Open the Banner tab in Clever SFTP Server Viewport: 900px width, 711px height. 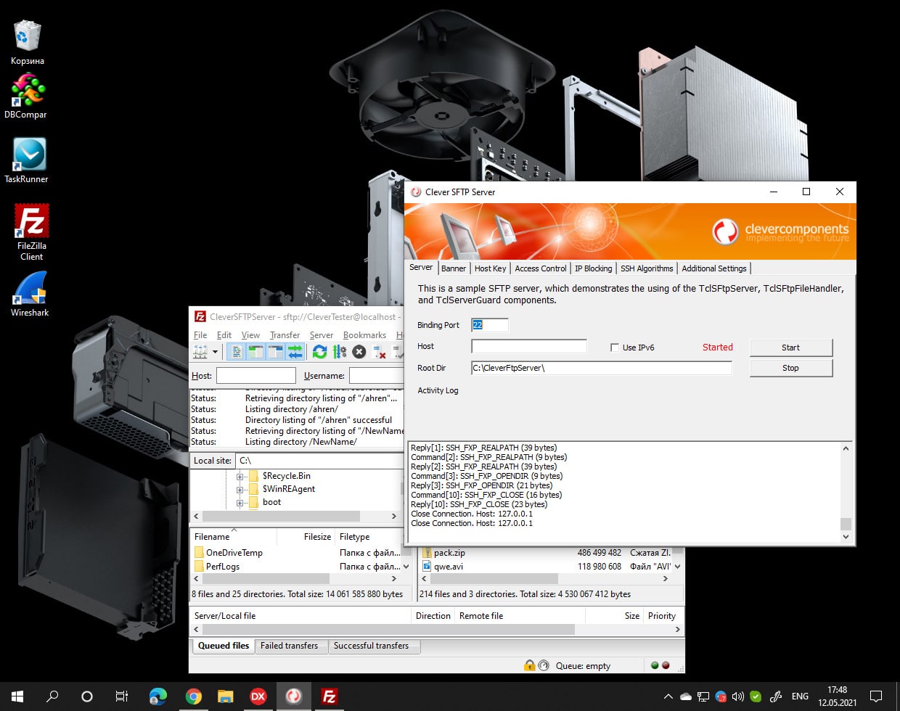[x=454, y=268]
